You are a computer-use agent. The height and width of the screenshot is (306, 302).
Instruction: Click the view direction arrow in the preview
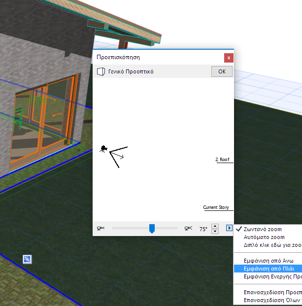117,155
